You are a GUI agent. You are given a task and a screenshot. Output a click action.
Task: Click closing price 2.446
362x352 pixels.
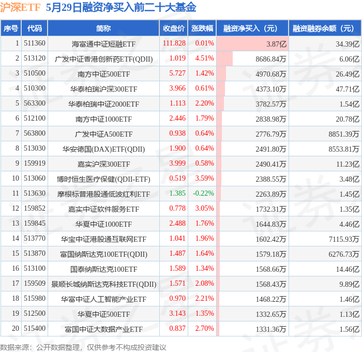tap(177, 118)
